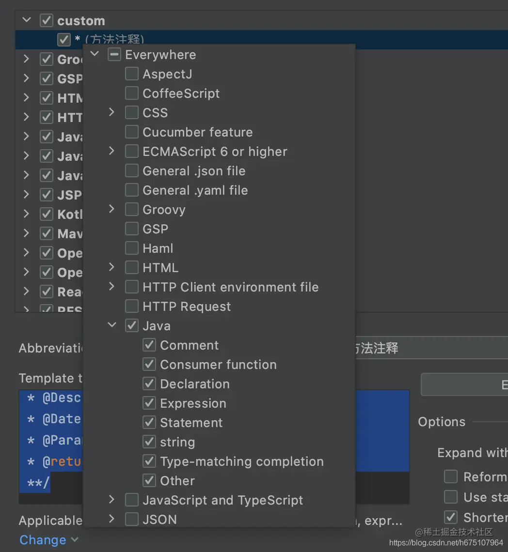Toggle the Everywhere context checkbox
Viewport: 508px width, 552px height.
[114, 55]
